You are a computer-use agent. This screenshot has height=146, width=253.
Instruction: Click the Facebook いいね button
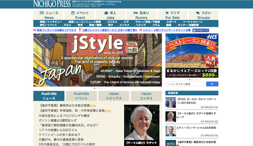click(x=200, y=30)
